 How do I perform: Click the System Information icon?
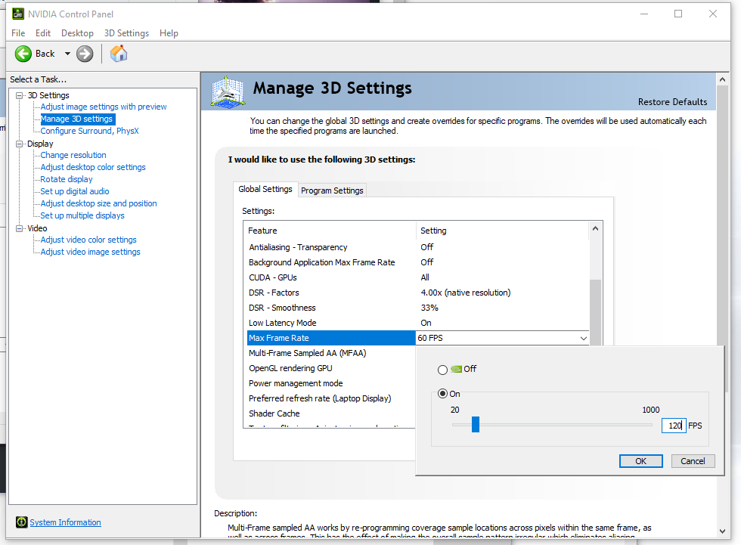(x=22, y=522)
